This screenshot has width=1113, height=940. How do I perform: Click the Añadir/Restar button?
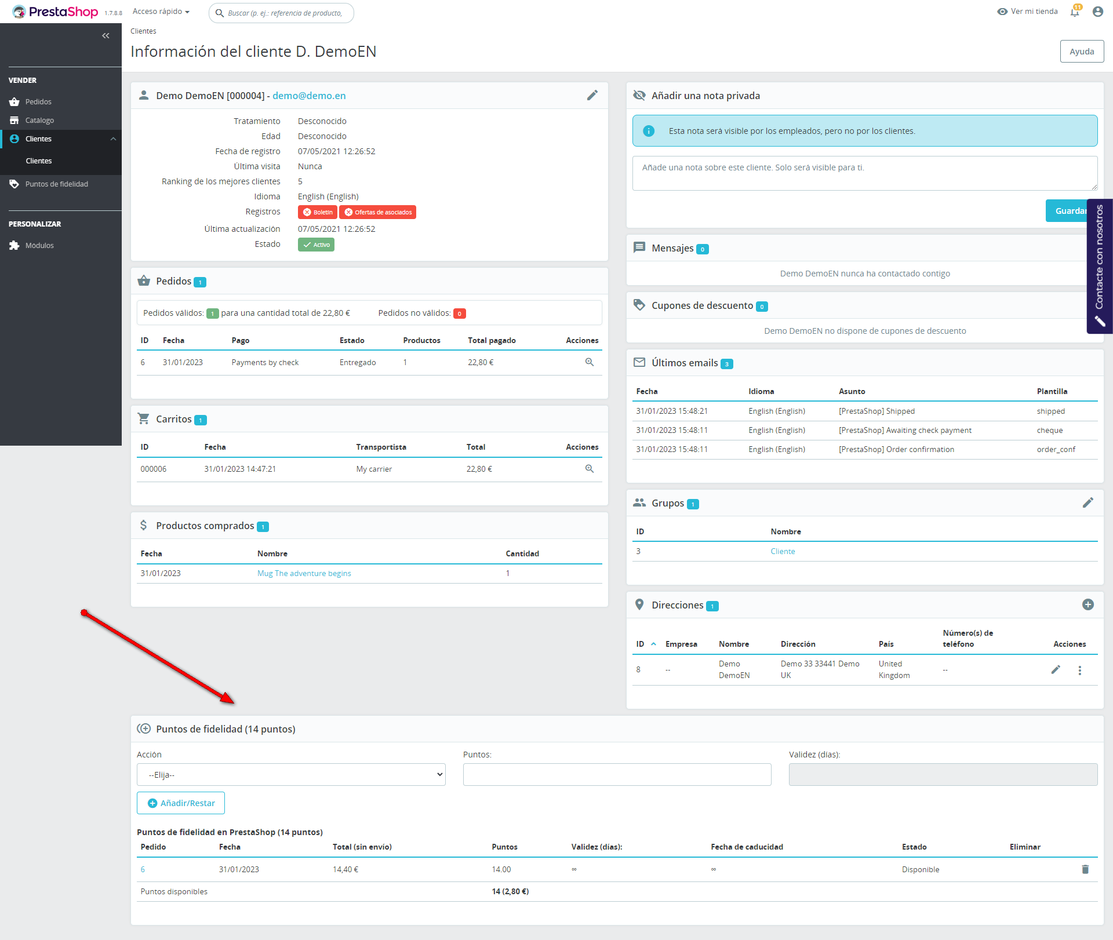tap(181, 803)
